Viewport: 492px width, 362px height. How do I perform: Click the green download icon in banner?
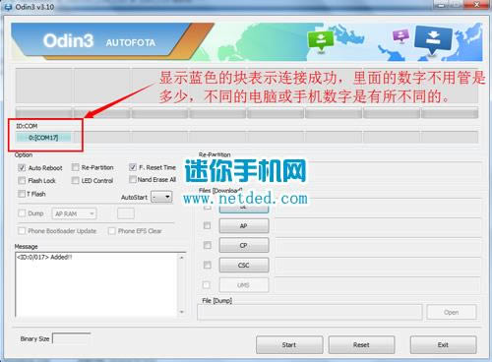point(321,41)
